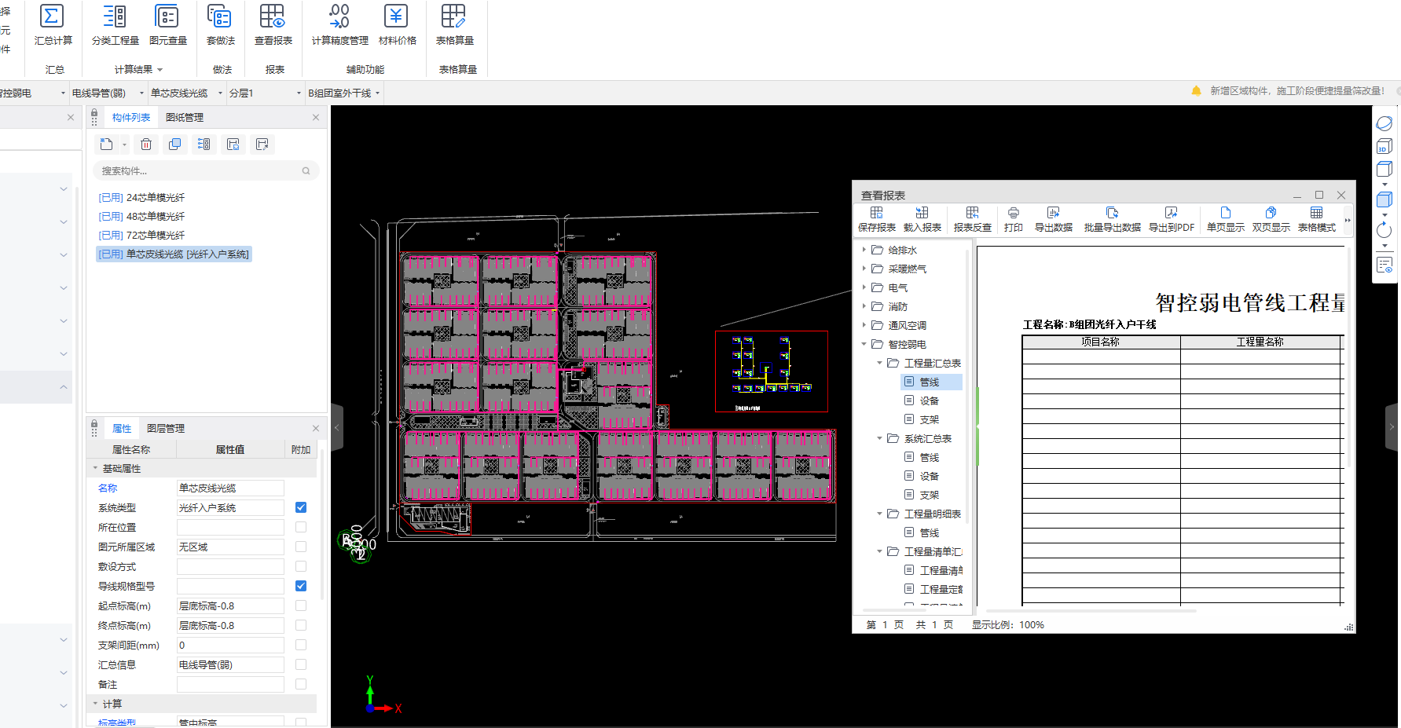Click the 3D view icon on right toolbar
This screenshot has width=1401, height=728.
click(x=1384, y=146)
